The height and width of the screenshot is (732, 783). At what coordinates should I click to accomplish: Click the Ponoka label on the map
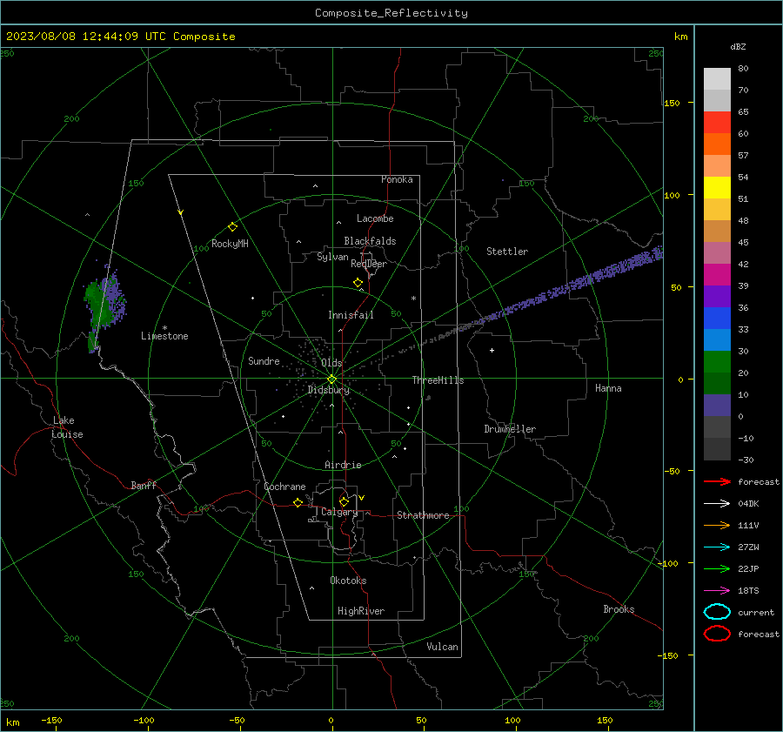pyautogui.click(x=397, y=179)
